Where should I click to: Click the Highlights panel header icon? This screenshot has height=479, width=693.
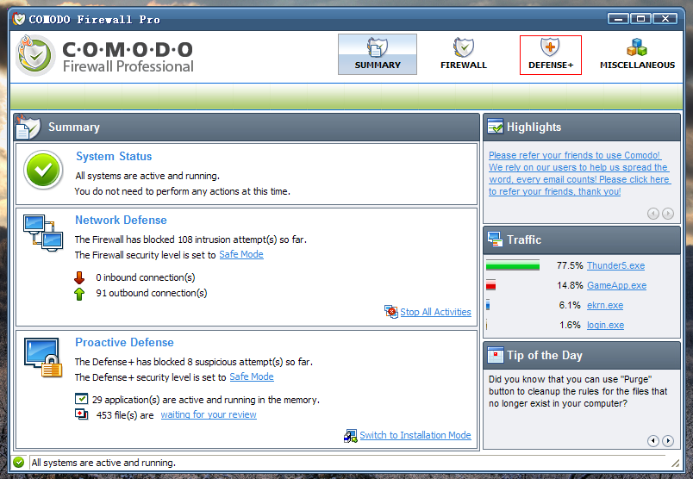pyautogui.click(x=495, y=127)
